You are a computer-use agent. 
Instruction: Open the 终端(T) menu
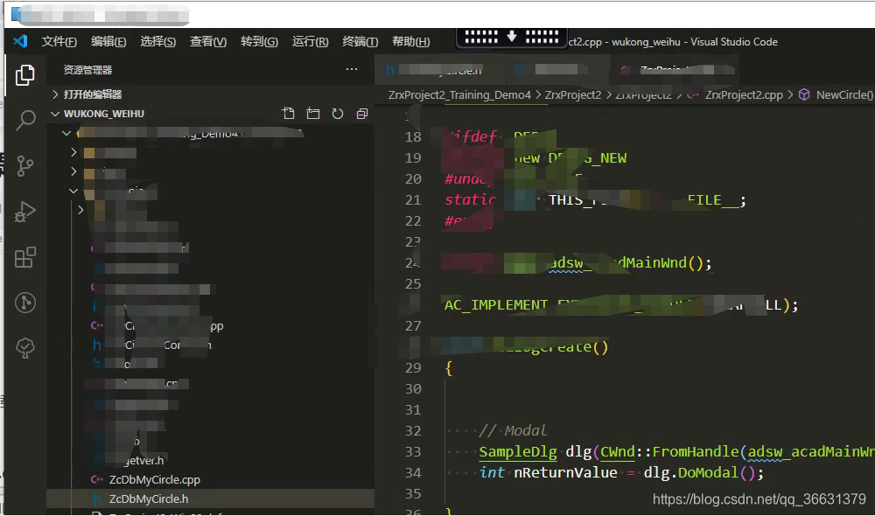[x=360, y=42]
